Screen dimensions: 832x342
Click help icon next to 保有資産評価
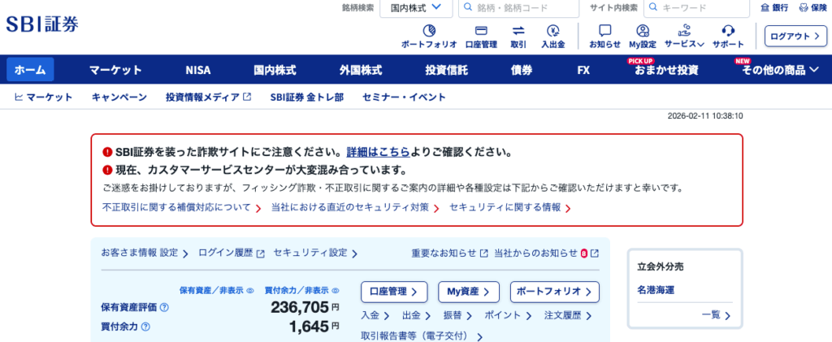(x=164, y=308)
